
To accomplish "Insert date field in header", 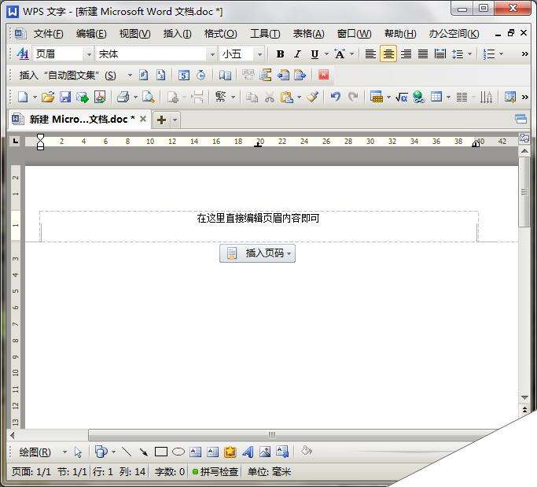I will click(x=183, y=75).
